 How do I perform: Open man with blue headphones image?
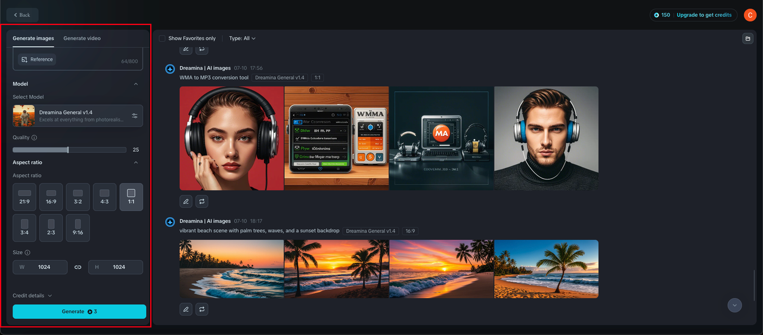(x=546, y=138)
